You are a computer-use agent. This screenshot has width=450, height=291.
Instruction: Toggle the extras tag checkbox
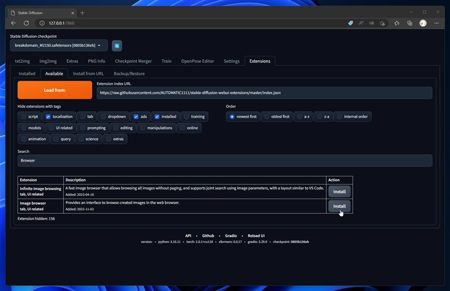tap(109, 139)
